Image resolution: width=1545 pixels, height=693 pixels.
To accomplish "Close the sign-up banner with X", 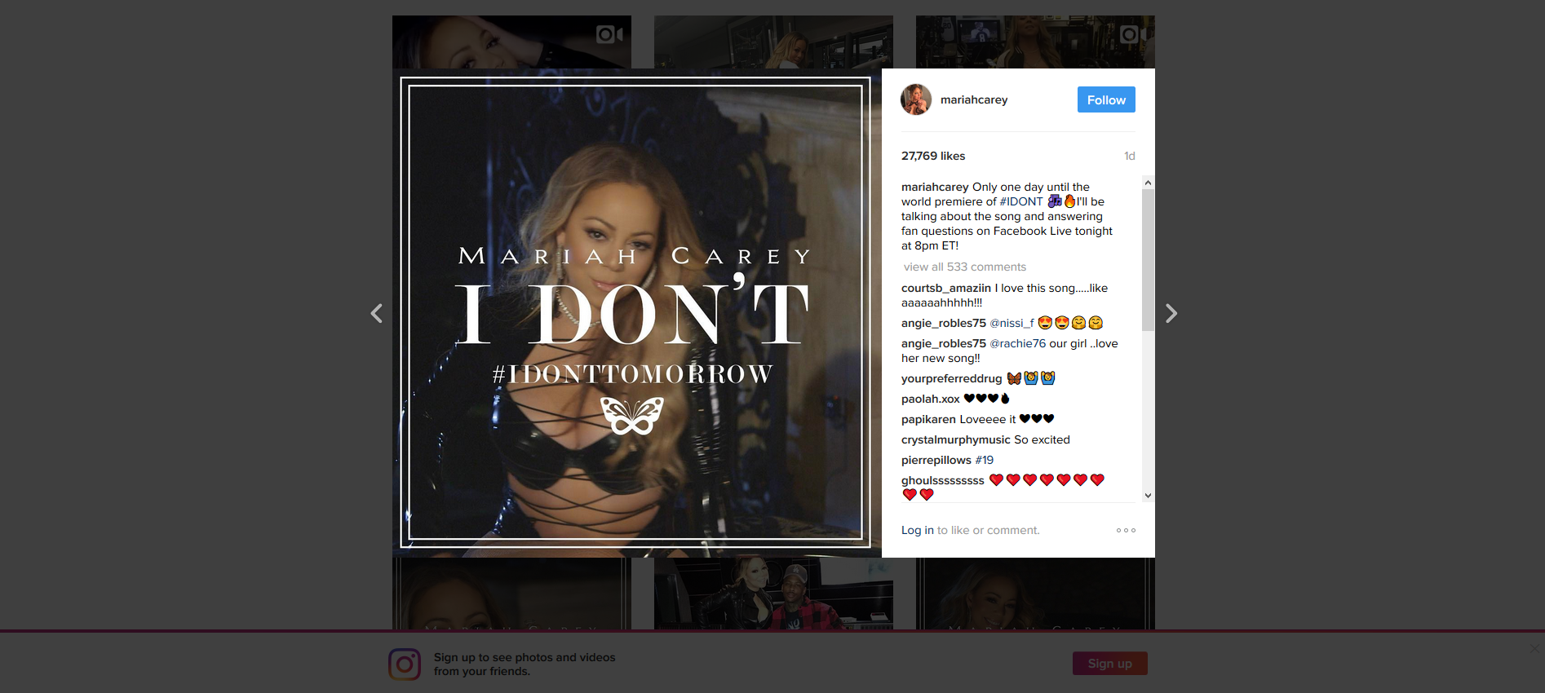I will point(1534,648).
